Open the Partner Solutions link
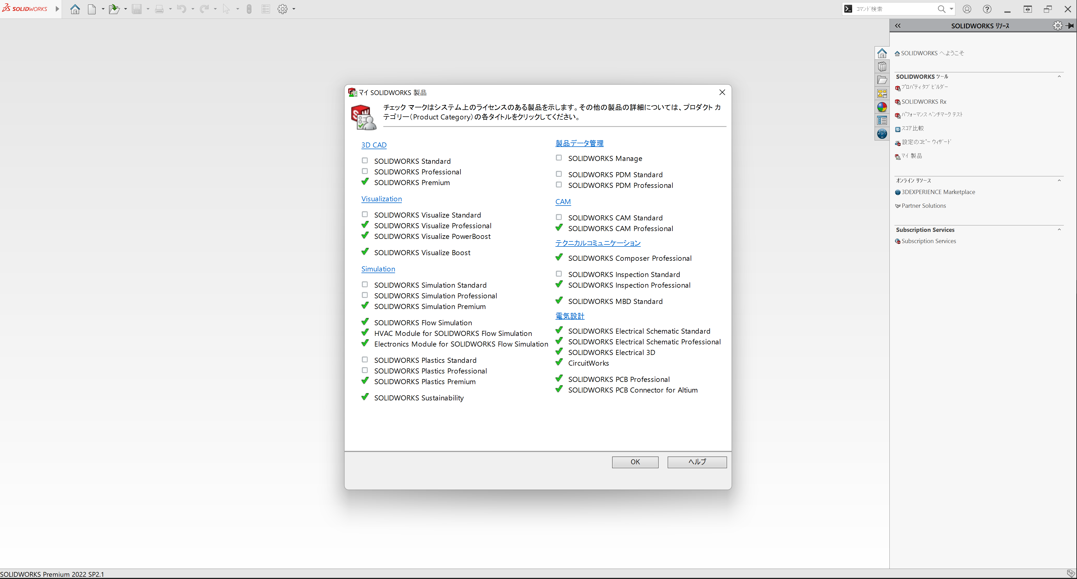The image size is (1077, 579). 924,206
